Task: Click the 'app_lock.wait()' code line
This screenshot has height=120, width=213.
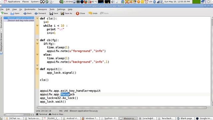Action: [x=53, y=102]
